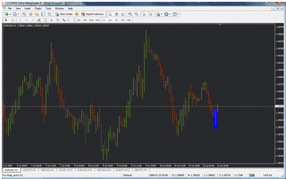Toggle the Market Watch window
The image size is (286, 179).
pyautogui.click(x=24, y=14)
